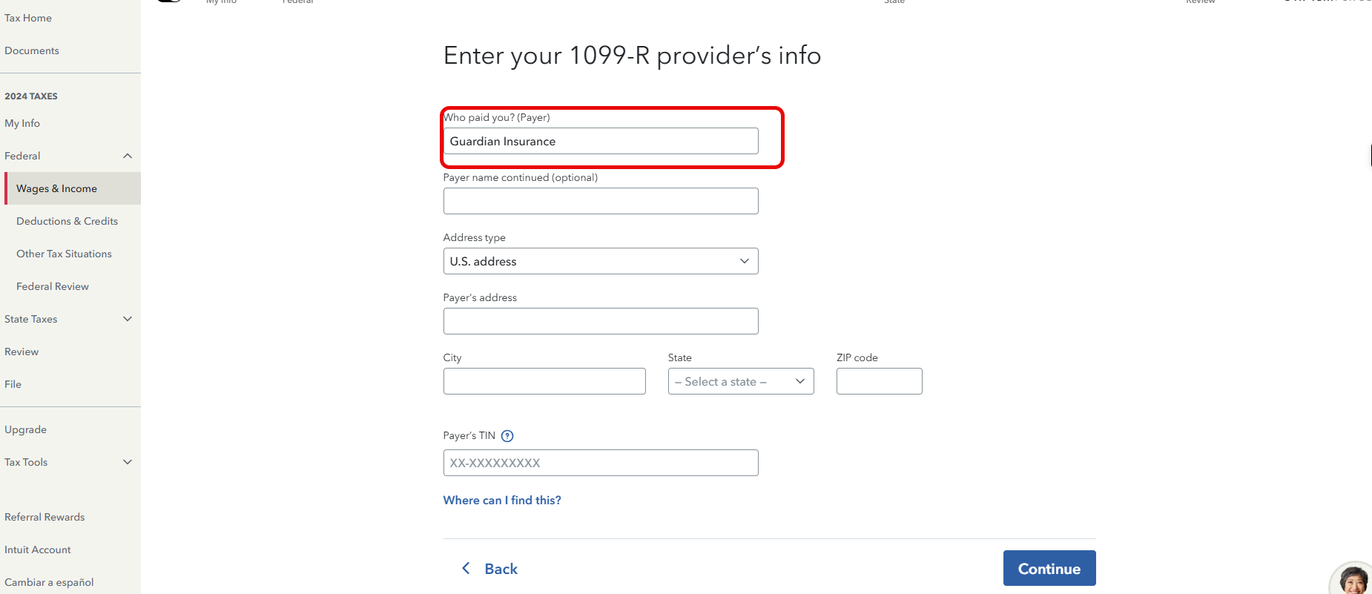
Task: Open Federal Review section
Action: click(53, 286)
